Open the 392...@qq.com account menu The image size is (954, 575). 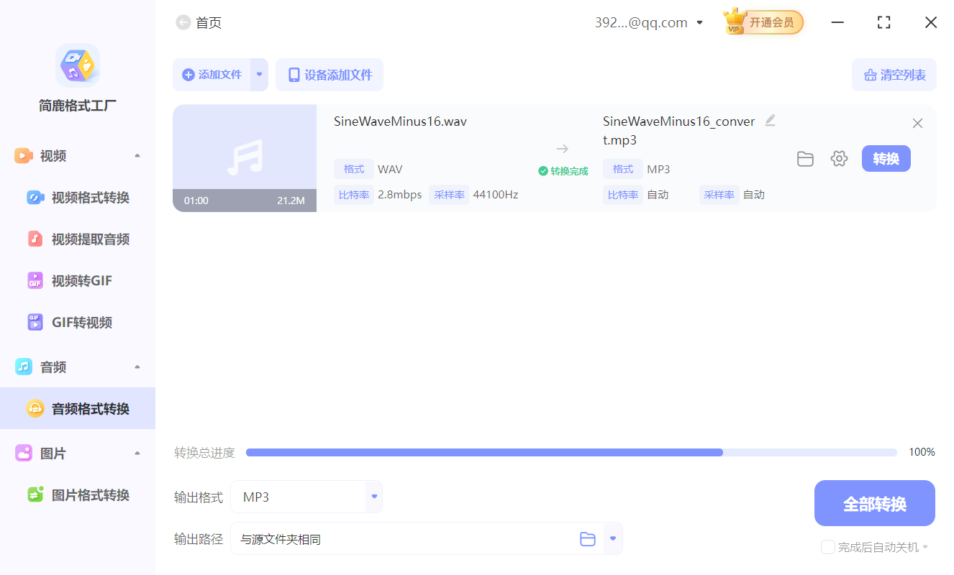click(648, 22)
